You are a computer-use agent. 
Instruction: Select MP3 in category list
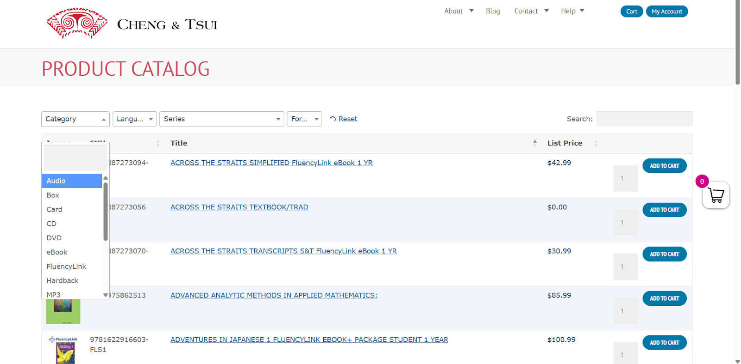pyautogui.click(x=72, y=294)
